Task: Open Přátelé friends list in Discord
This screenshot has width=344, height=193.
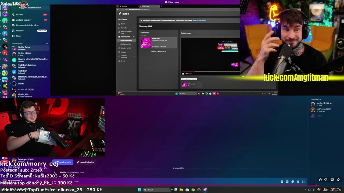Action: click(30, 14)
